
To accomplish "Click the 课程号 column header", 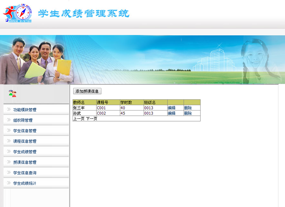I will 108,103.
